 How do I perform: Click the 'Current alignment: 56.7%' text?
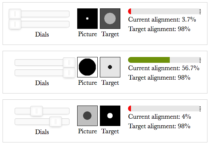[x=164, y=68]
